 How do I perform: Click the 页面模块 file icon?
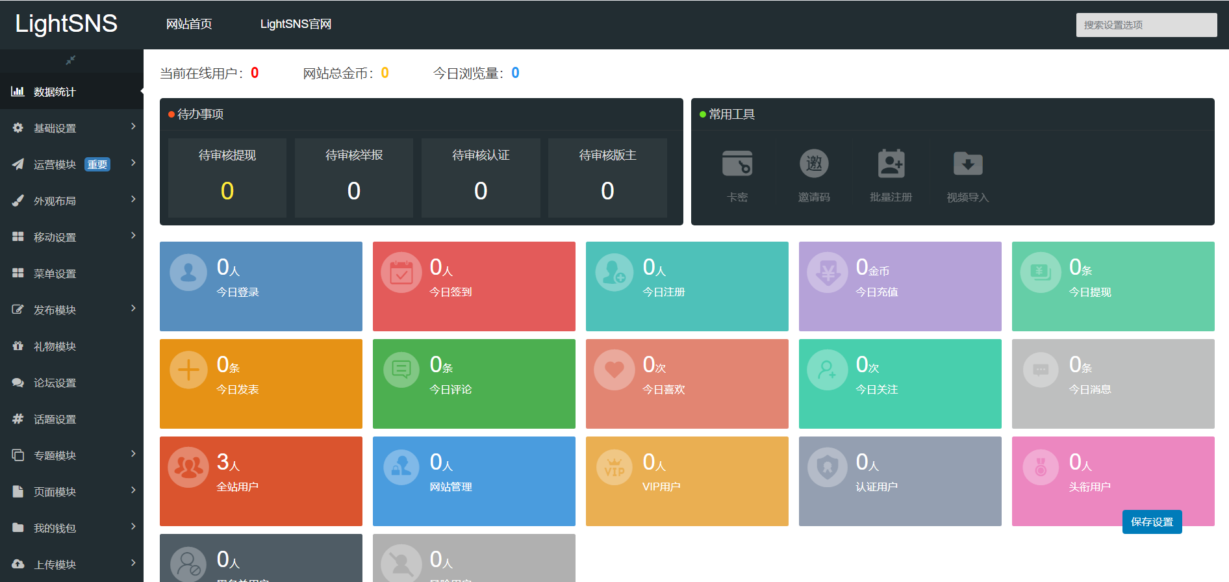(18, 492)
